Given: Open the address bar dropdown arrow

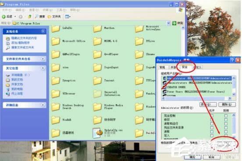Looking at the screenshot, I should coord(168,23).
